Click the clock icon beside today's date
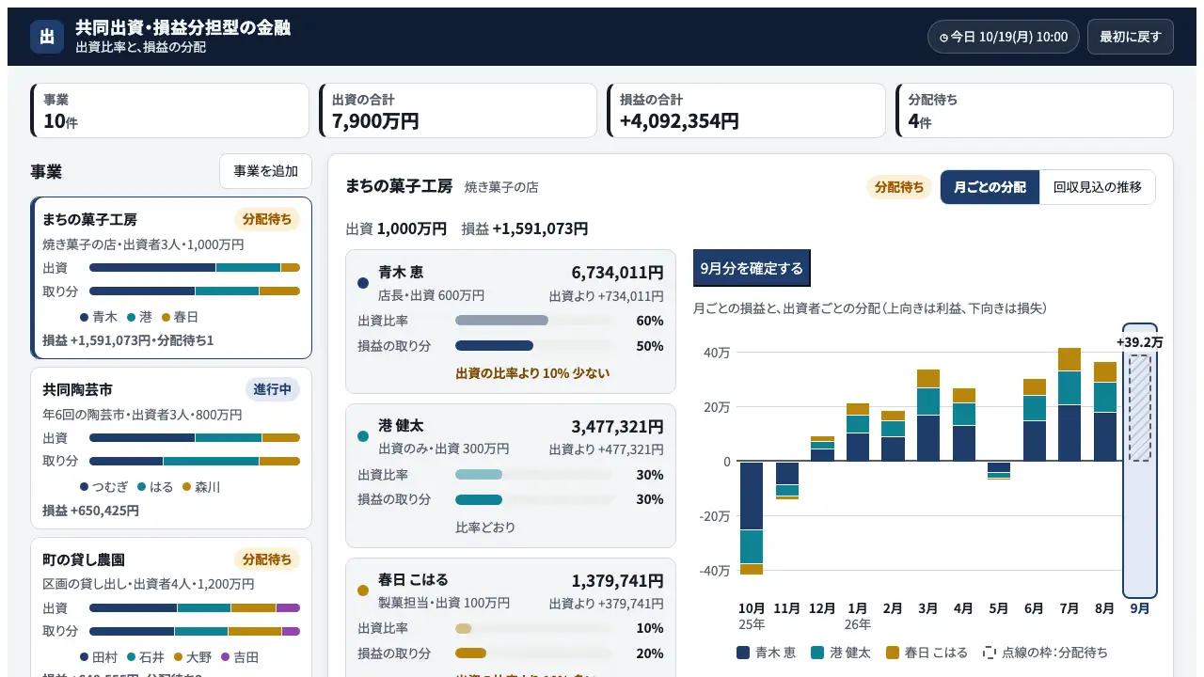Viewport: 1204px width, 677px height. [944, 38]
